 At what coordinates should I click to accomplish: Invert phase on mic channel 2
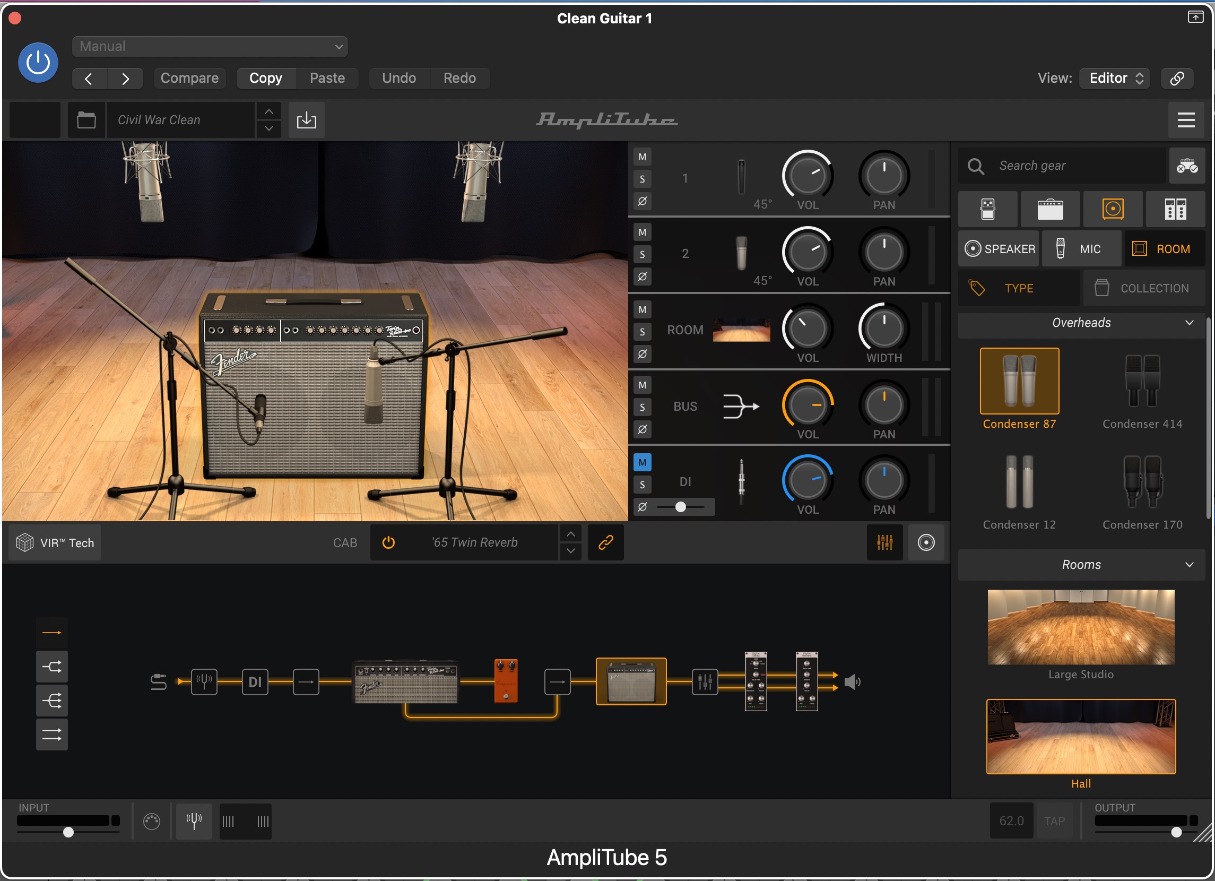coord(643,277)
